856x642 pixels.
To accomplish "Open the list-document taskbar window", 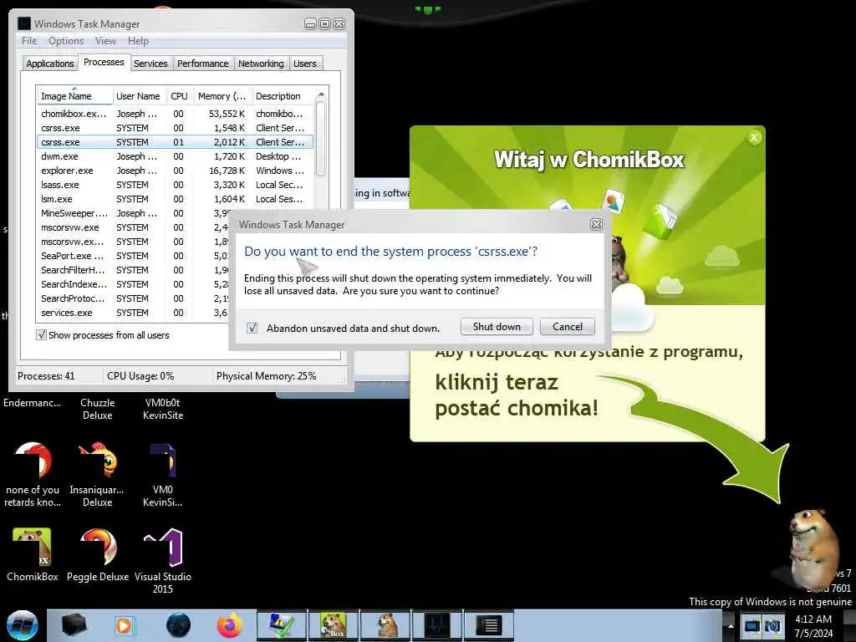I will tap(488, 625).
